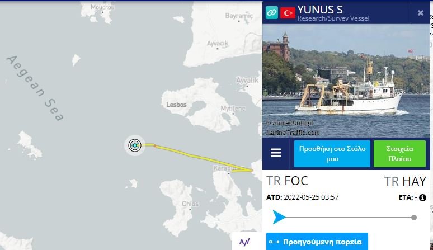Select the vessel position marker on the map
This screenshot has height=250, width=433.
(x=135, y=145)
